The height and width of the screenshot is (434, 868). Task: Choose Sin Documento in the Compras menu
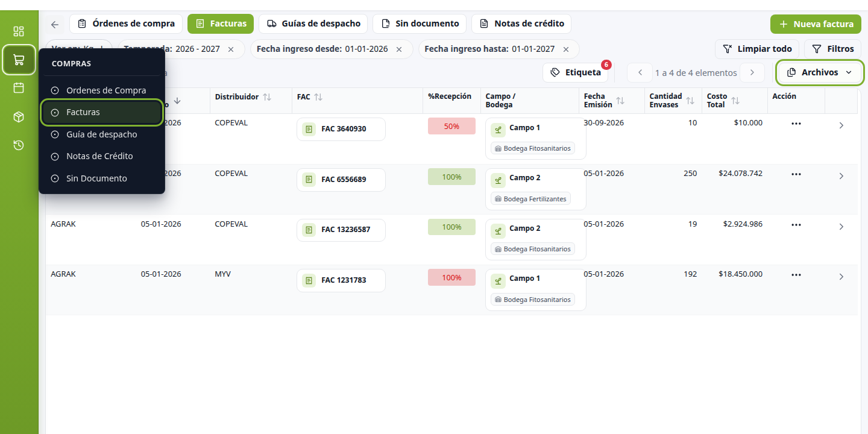[x=101, y=178]
